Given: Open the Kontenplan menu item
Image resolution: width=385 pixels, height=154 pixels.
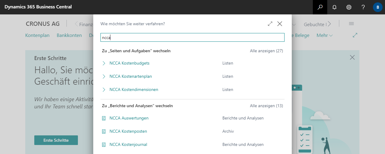Looking at the screenshot, I should (37, 35).
